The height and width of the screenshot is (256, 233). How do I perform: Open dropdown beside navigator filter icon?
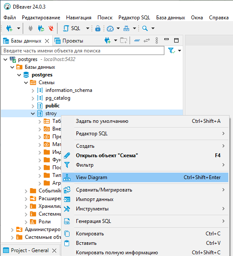point(179,51)
